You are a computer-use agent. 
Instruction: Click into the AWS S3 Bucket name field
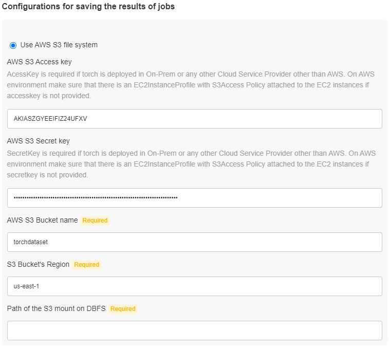194,242
